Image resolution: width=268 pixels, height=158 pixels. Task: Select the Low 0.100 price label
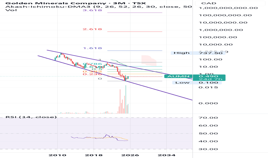197,83
